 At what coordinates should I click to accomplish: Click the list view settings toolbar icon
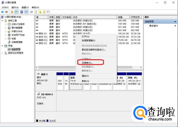point(48,12)
